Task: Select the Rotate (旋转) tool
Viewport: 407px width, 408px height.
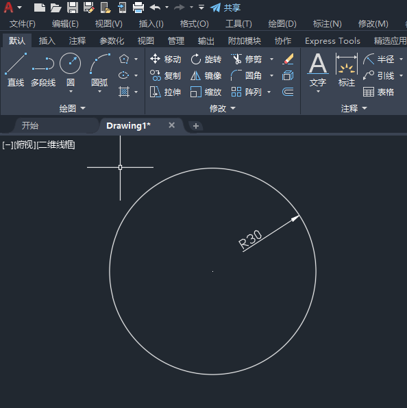Action: coord(206,59)
